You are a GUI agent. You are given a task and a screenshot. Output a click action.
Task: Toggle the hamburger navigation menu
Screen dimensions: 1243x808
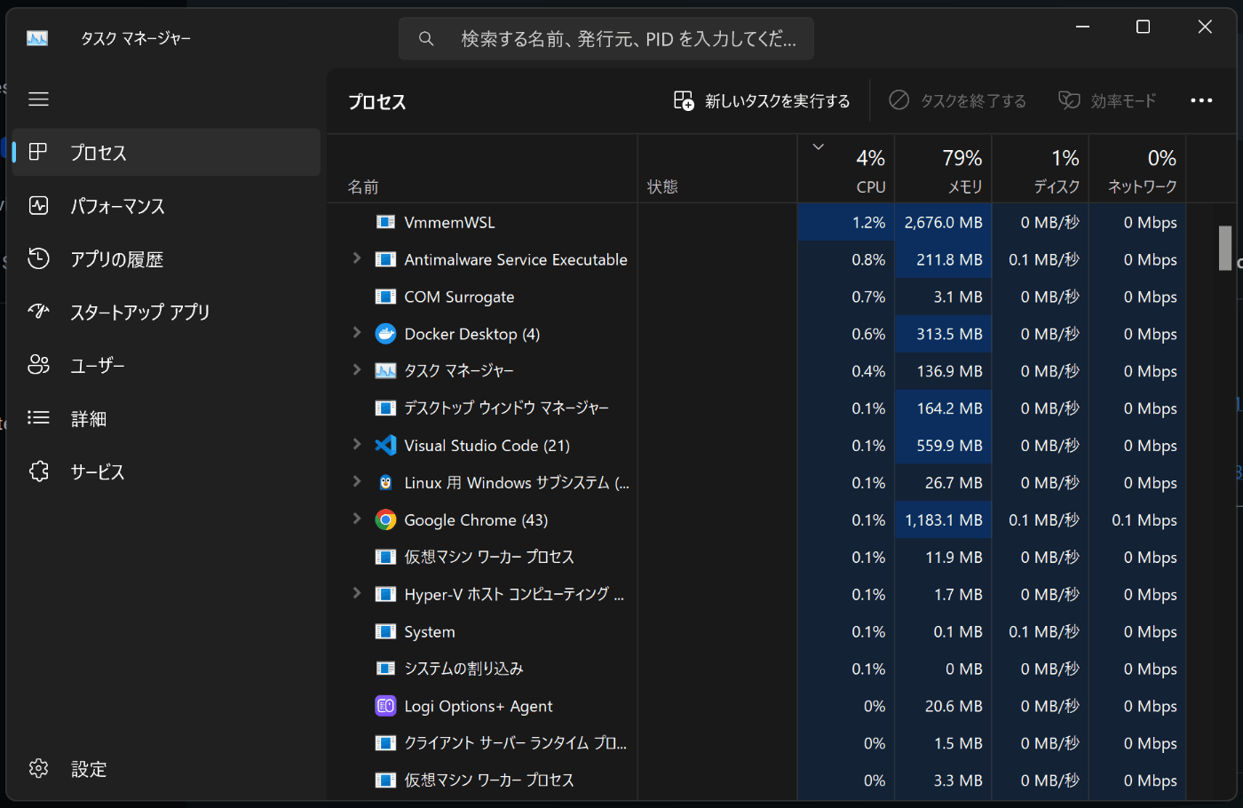click(38, 99)
